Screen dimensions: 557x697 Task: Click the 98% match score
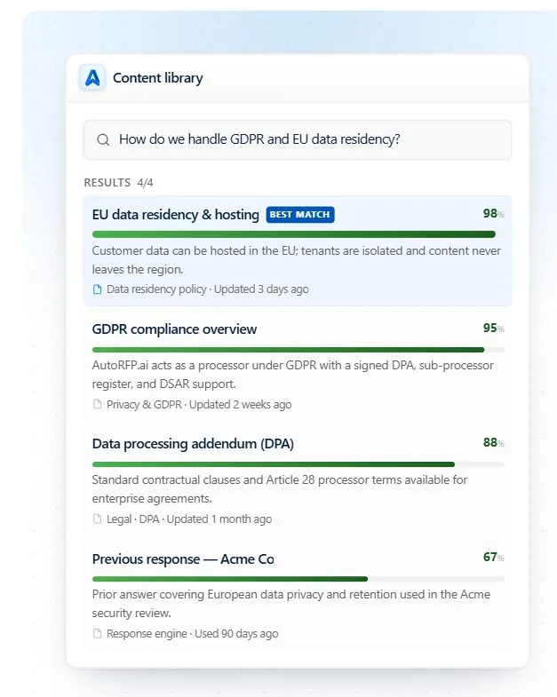tap(493, 213)
